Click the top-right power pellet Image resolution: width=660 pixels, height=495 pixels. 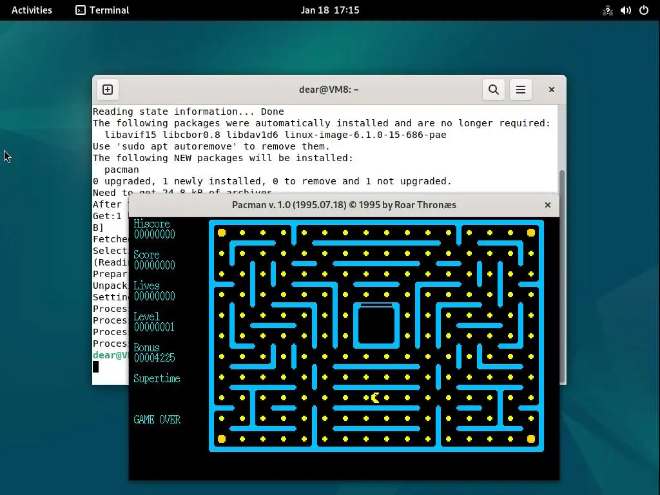pyautogui.click(x=531, y=233)
